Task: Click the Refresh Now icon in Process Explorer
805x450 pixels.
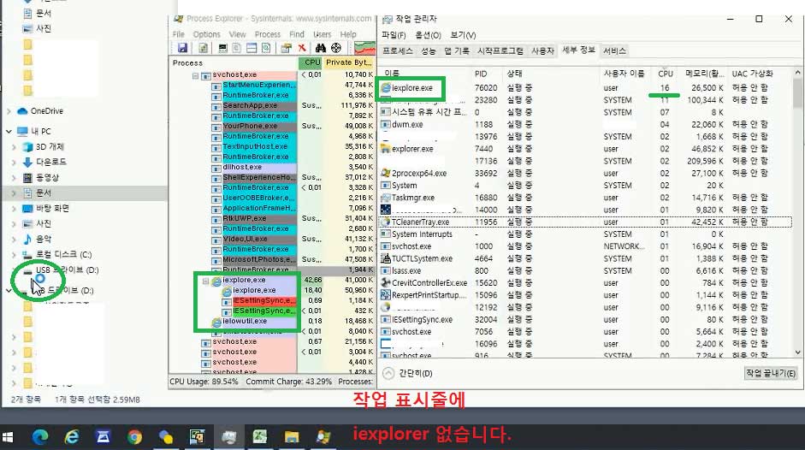Action: pyautogui.click(x=204, y=48)
